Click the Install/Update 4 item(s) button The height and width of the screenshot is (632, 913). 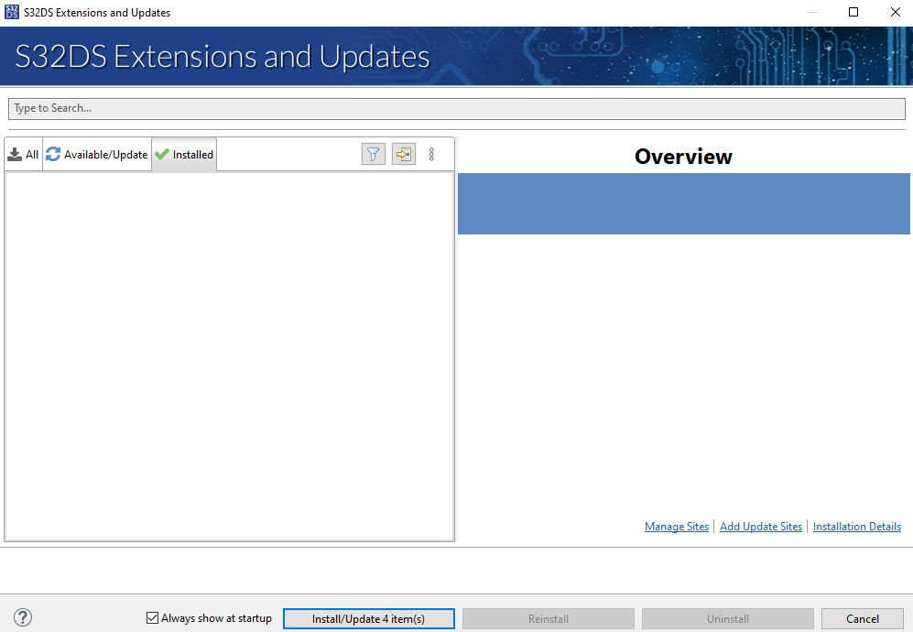tap(368, 618)
